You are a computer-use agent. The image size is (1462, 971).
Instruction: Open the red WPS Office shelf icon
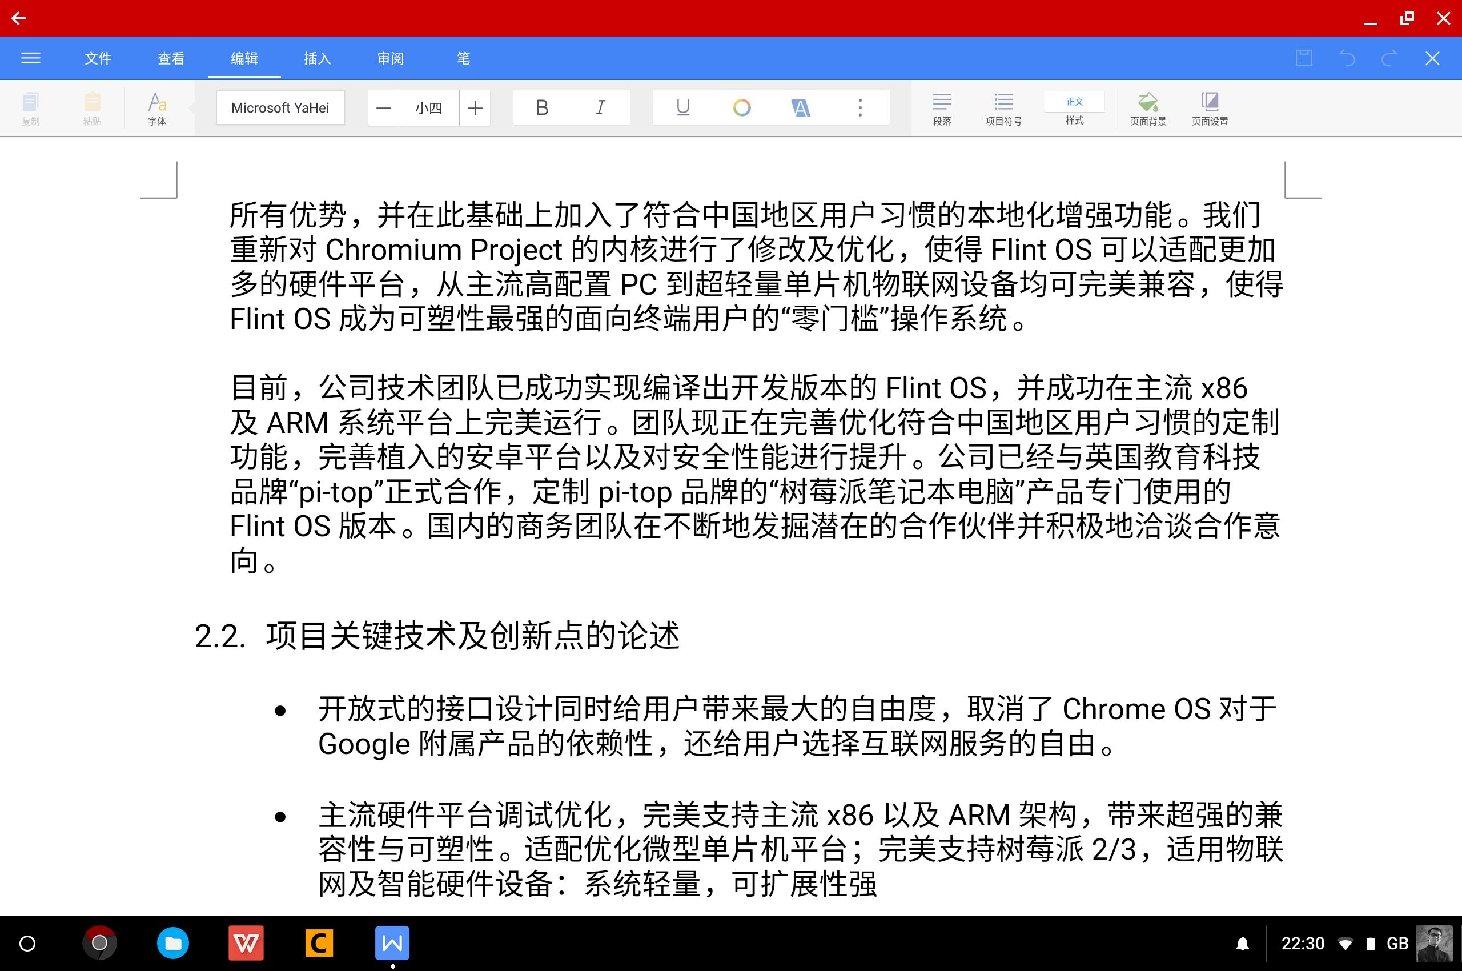tap(246, 943)
